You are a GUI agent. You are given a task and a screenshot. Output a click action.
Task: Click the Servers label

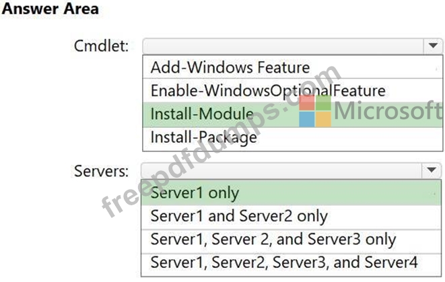(x=101, y=171)
